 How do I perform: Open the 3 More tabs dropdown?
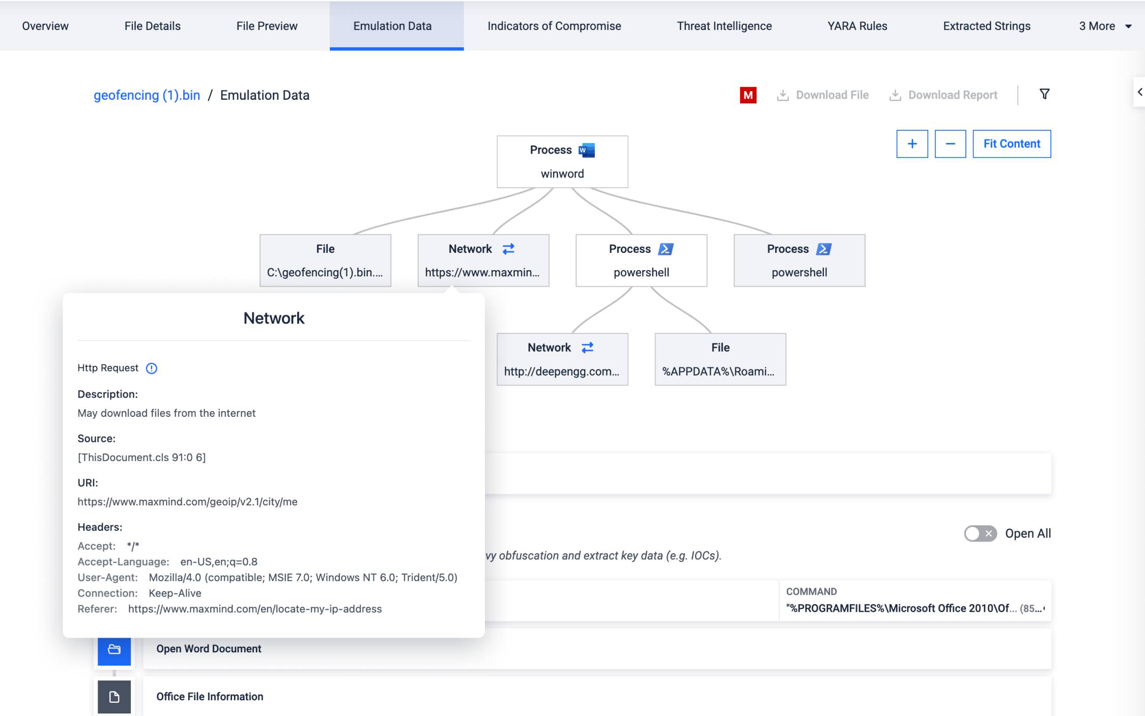pos(1103,26)
